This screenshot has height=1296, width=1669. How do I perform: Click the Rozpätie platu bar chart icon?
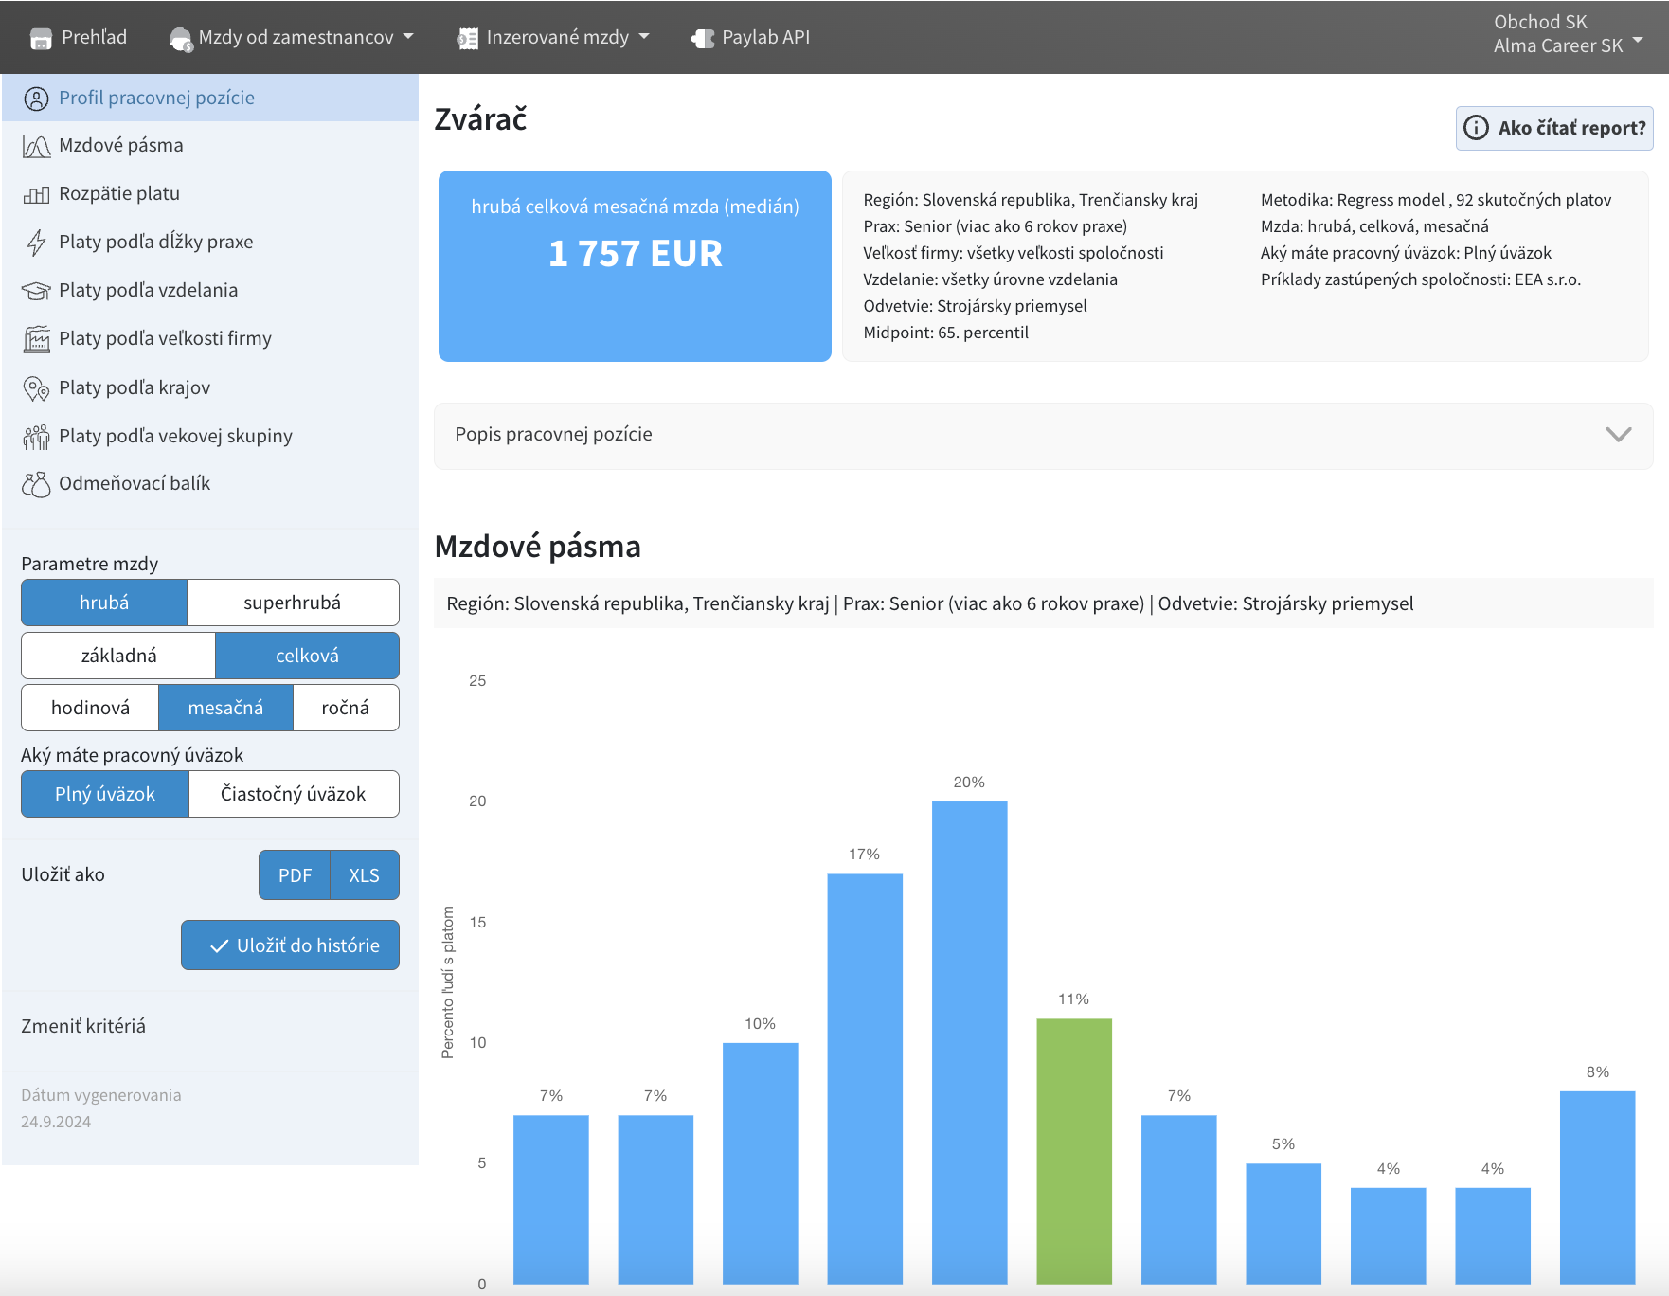[36, 194]
